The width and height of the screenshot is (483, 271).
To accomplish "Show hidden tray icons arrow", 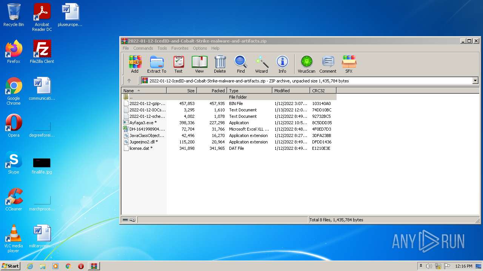I will (x=421, y=266).
